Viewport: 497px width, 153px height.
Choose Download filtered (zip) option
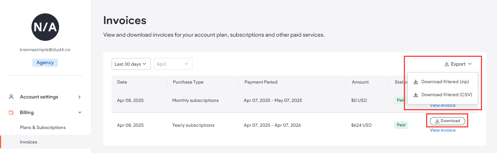[444, 82]
